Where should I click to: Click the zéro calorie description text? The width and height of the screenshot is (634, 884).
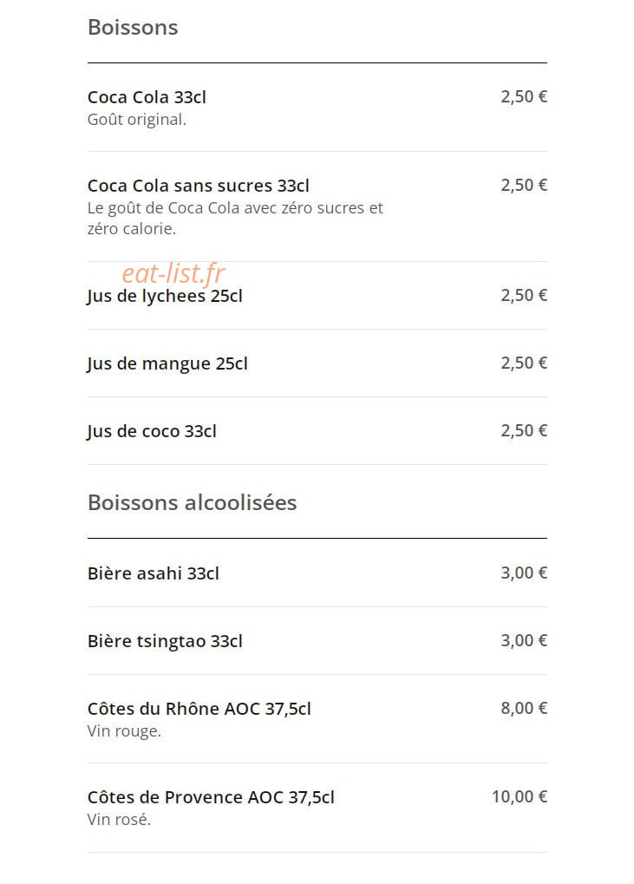point(132,229)
